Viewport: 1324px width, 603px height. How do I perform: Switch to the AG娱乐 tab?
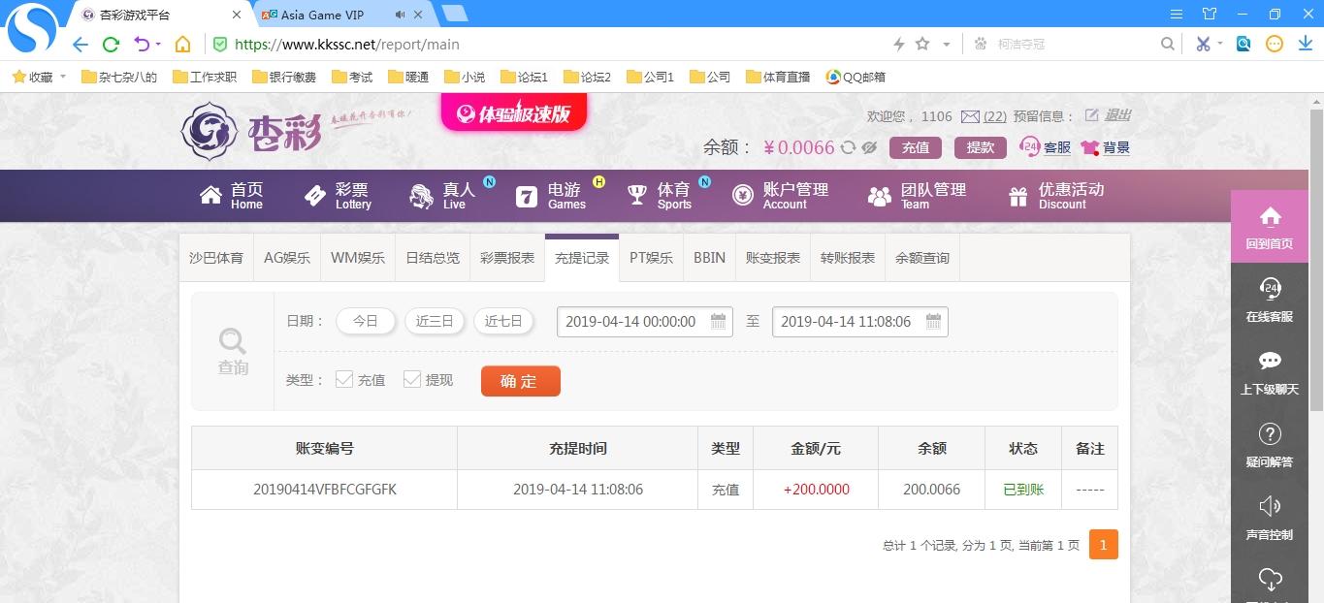[287, 258]
